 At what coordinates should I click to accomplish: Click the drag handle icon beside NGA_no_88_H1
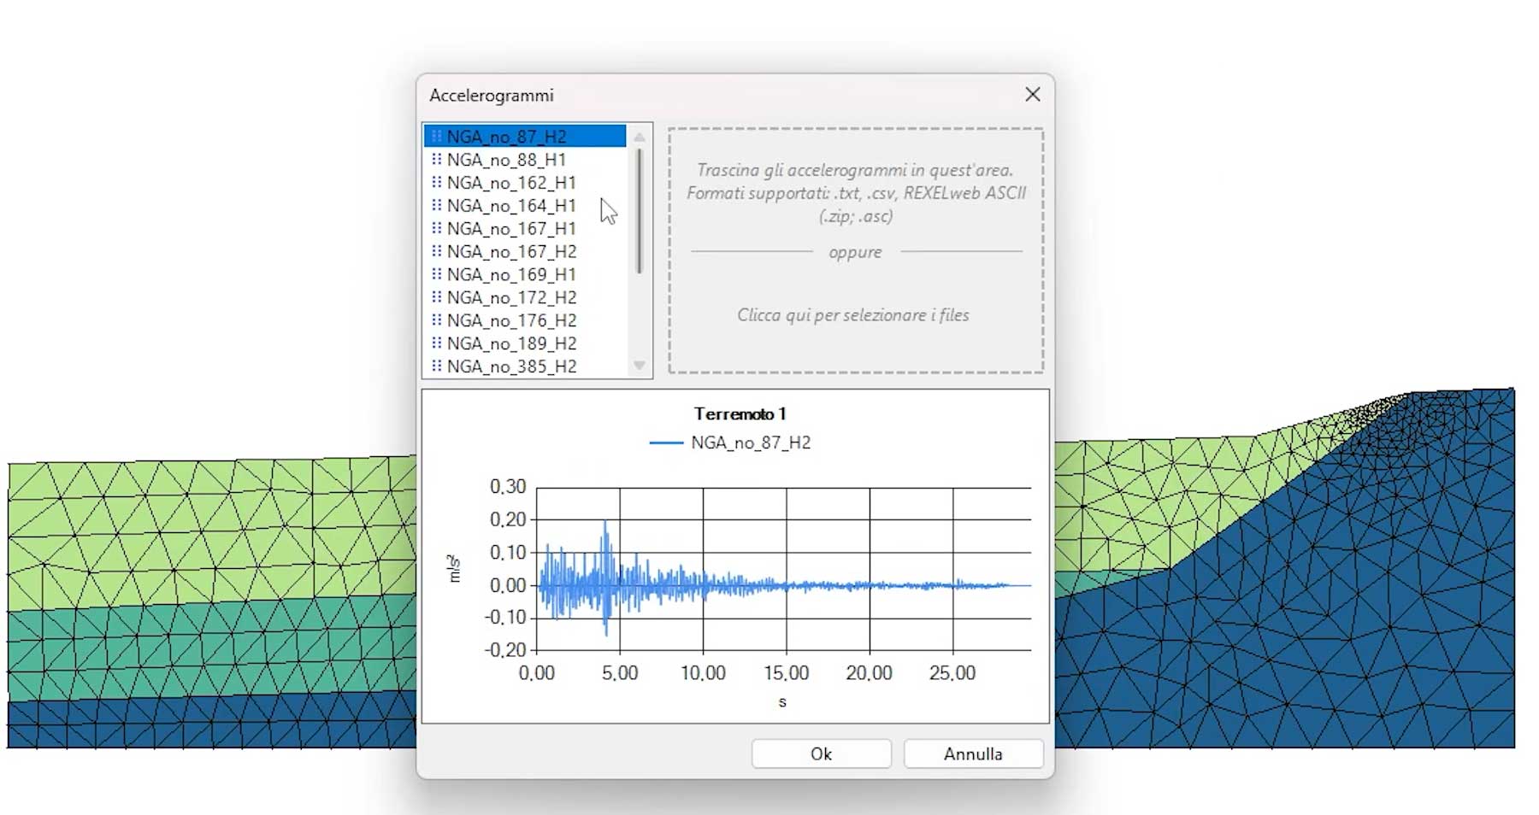pyautogui.click(x=437, y=160)
